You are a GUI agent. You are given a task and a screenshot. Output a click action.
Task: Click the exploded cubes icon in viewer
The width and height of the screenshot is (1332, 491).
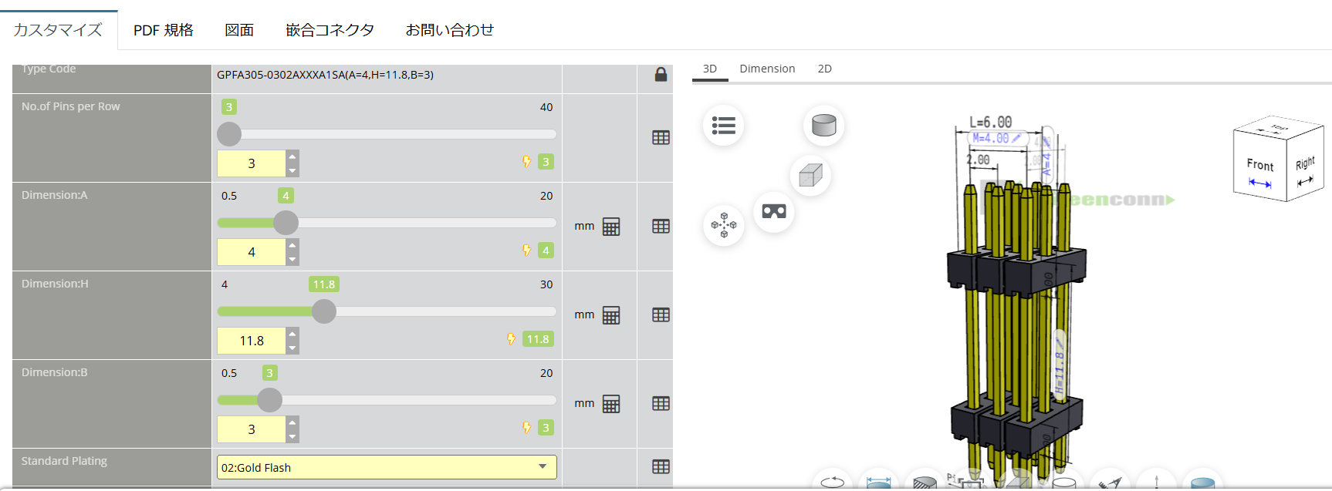723,225
